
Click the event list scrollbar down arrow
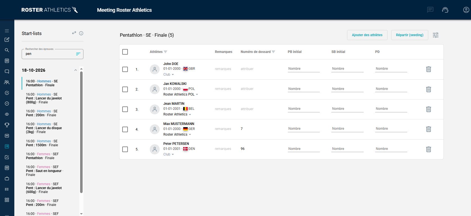tap(81, 214)
